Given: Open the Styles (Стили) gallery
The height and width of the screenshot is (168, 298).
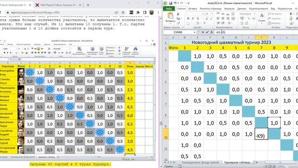Looking at the screenshot, I should (x=262, y=19).
